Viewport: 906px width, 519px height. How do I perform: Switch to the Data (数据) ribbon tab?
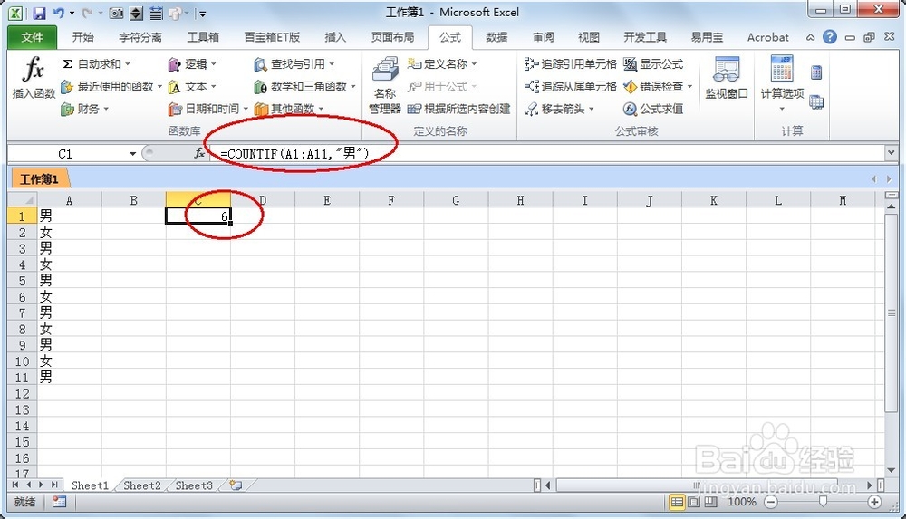pyautogui.click(x=496, y=37)
